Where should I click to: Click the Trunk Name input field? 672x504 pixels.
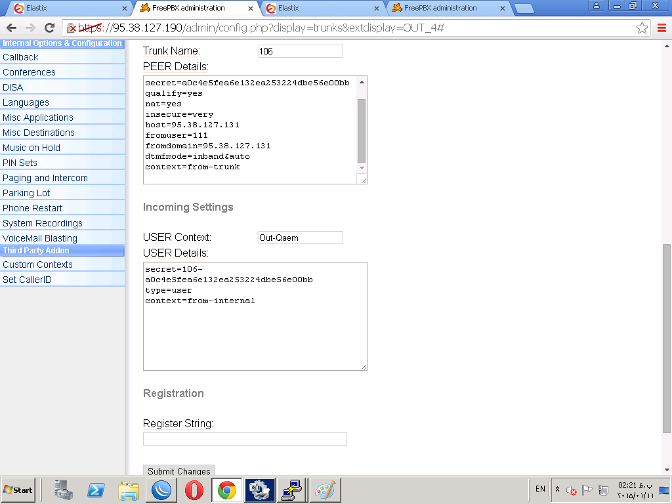coord(301,51)
